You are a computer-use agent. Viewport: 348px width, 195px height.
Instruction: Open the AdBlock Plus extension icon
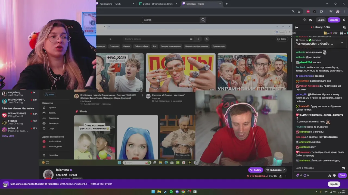pyautogui.click(x=308, y=12)
